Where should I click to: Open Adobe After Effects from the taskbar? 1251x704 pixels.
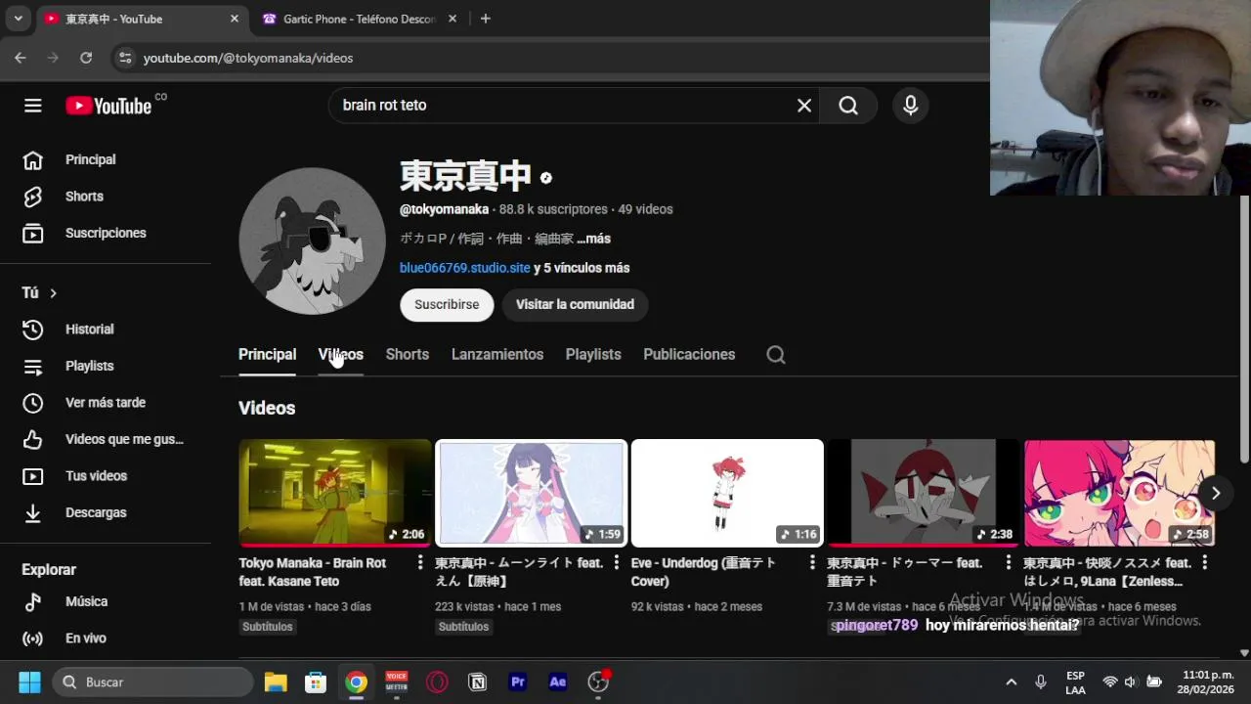click(558, 682)
